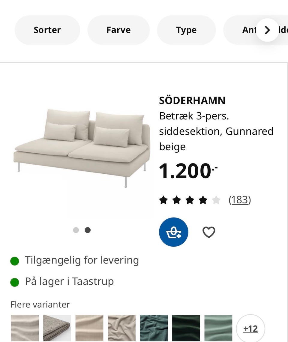Choose the first light beige fabric swatch
The height and width of the screenshot is (342, 288).
coord(25,328)
